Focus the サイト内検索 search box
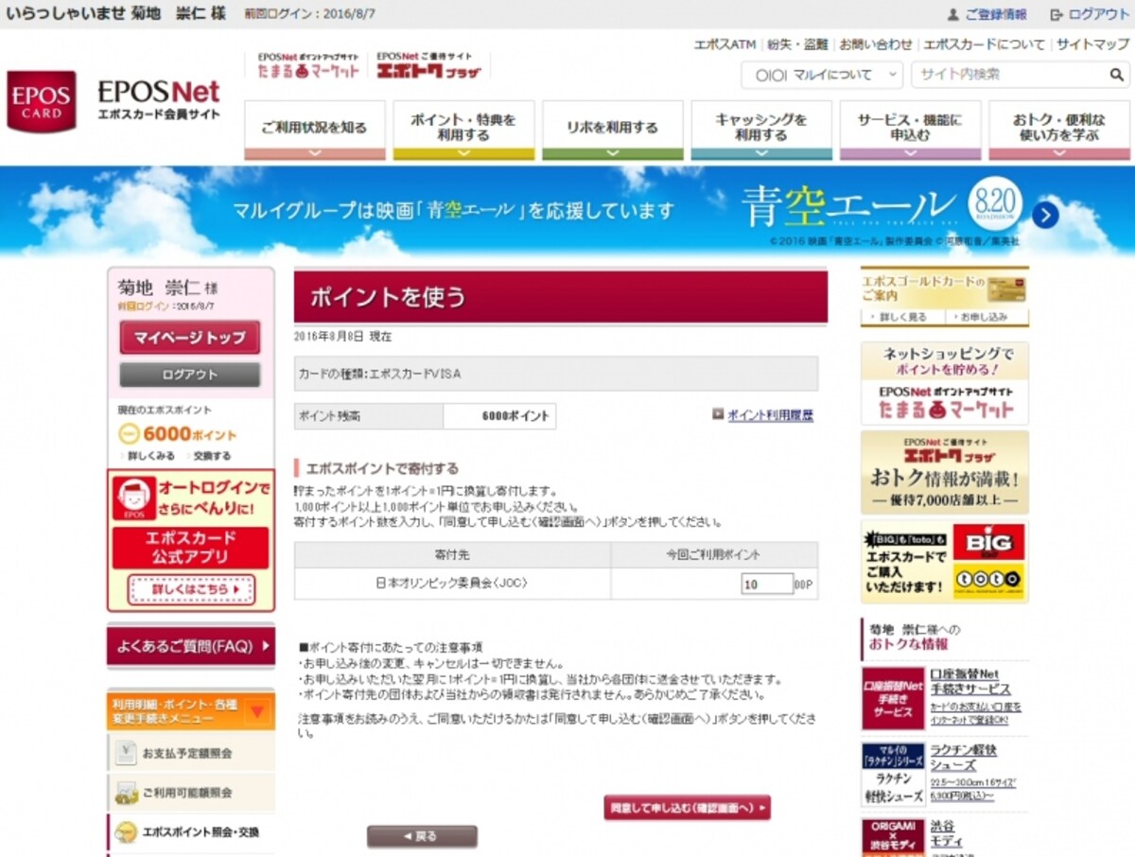Viewport: 1135px width, 857px height. click(1009, 75)
